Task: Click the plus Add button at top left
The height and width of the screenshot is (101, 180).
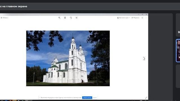Action: (x=4, y=18)
